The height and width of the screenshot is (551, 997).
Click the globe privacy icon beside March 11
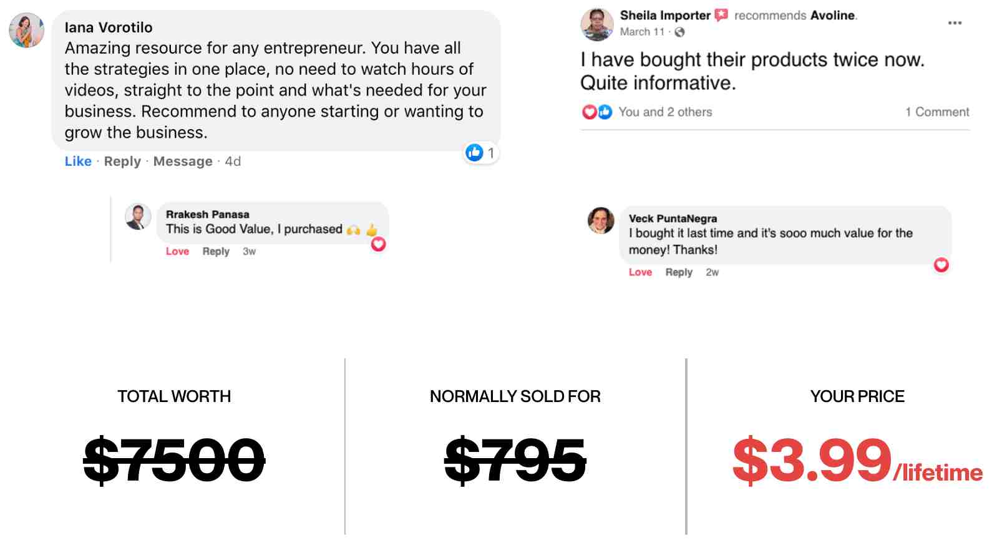(x=679, y=32)
